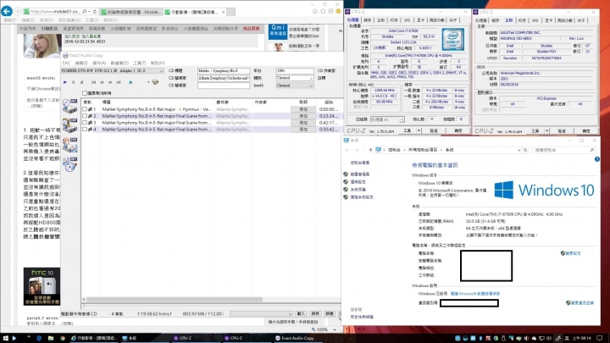The width and height of the screenshot is (610, 343).
Task: Click 确定 in the left CPU-Z window
Action: pyautogui.click(x=458, y=131)
